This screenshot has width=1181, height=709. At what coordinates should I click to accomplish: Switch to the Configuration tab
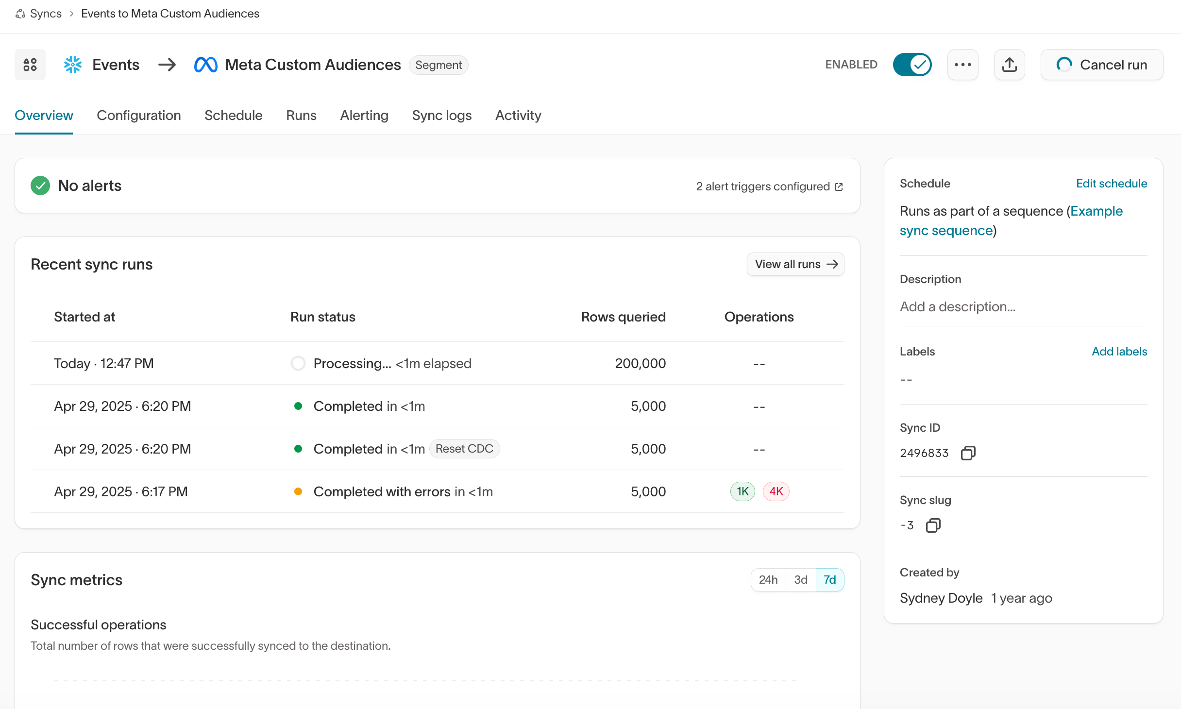point(139,116)
